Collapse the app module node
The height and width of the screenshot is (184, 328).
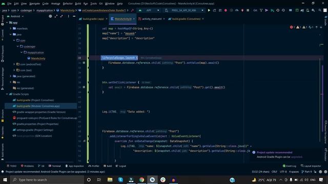[x=7, y=22]
